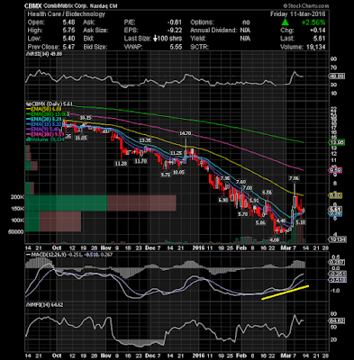Click the candlestick icon before CBMX (Daily)

coord(27,103)
